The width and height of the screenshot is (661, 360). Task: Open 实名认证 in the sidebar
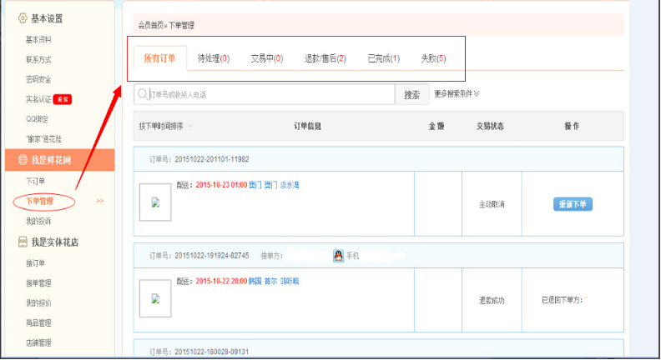pos(38,99)
